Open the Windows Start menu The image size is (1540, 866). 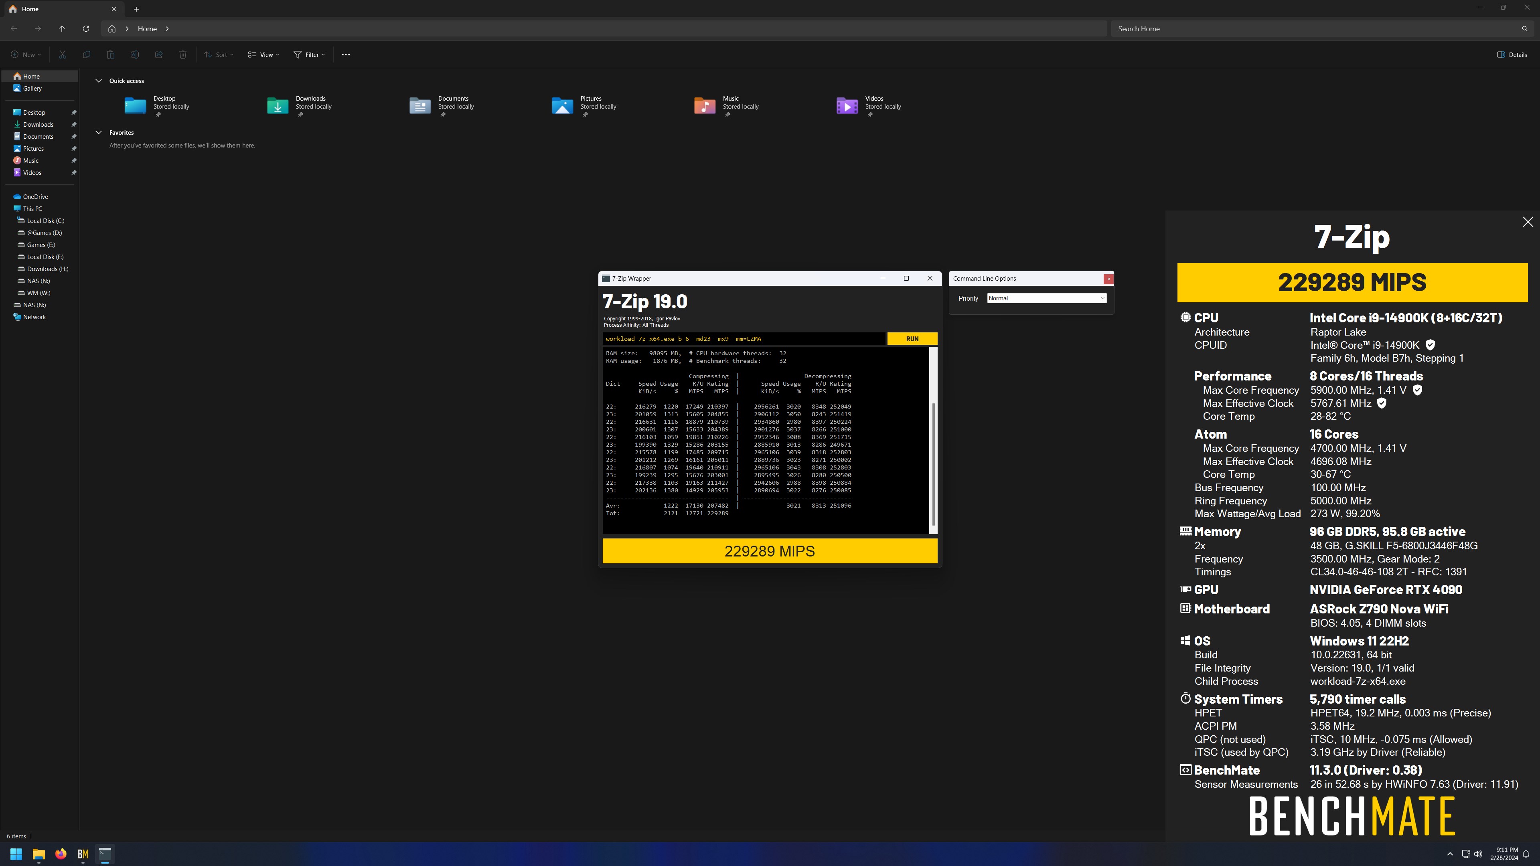(16, 854)
